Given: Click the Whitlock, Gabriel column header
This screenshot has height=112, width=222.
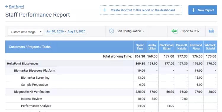Looking at the screenshot, I should pyautogui.click(x=210, y=47).
